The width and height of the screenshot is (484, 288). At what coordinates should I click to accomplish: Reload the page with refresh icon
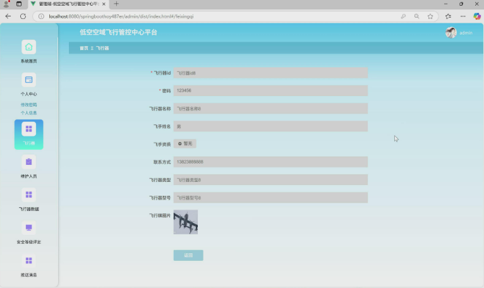(23, 16)
